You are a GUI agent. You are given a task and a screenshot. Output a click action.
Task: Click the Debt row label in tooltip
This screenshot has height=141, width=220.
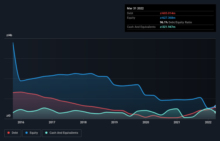pos(130,13)
